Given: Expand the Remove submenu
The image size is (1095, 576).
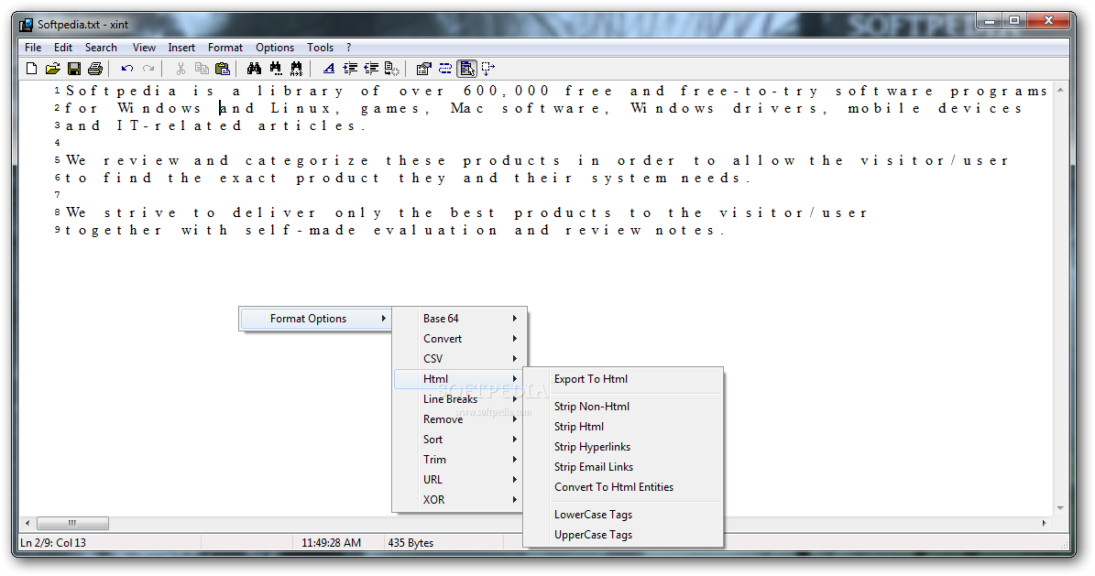Looking at the screenshot, I should pyautogui.click(x=457, y=419).
